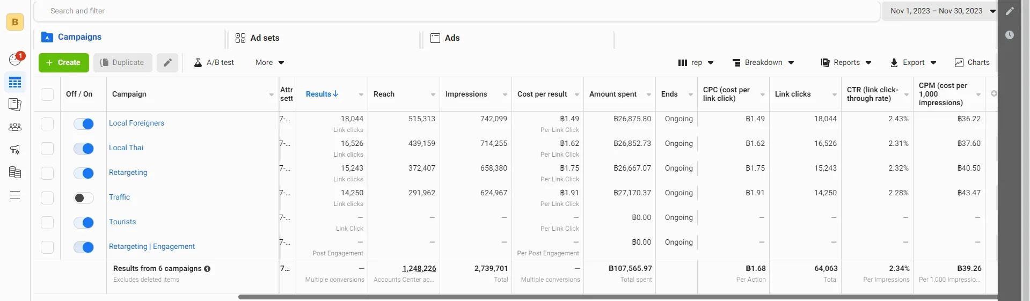Open the megaphone advertising icon in sidebar
This screenshot has height=301, width=1030.
(x=15, y=150)
